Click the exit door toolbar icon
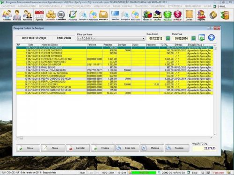 pyautogui.click(x=225, y=15)
